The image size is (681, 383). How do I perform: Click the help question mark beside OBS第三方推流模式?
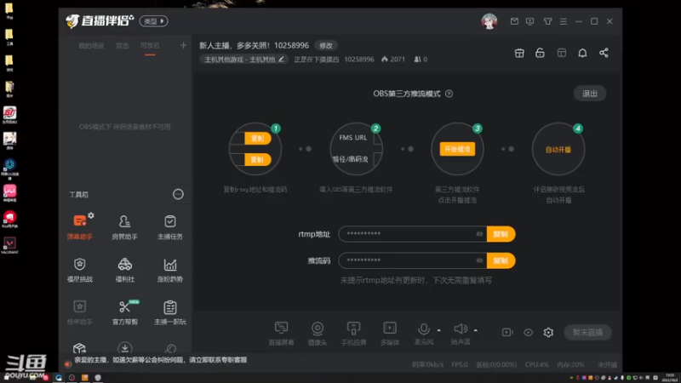[x=449, y=94]
